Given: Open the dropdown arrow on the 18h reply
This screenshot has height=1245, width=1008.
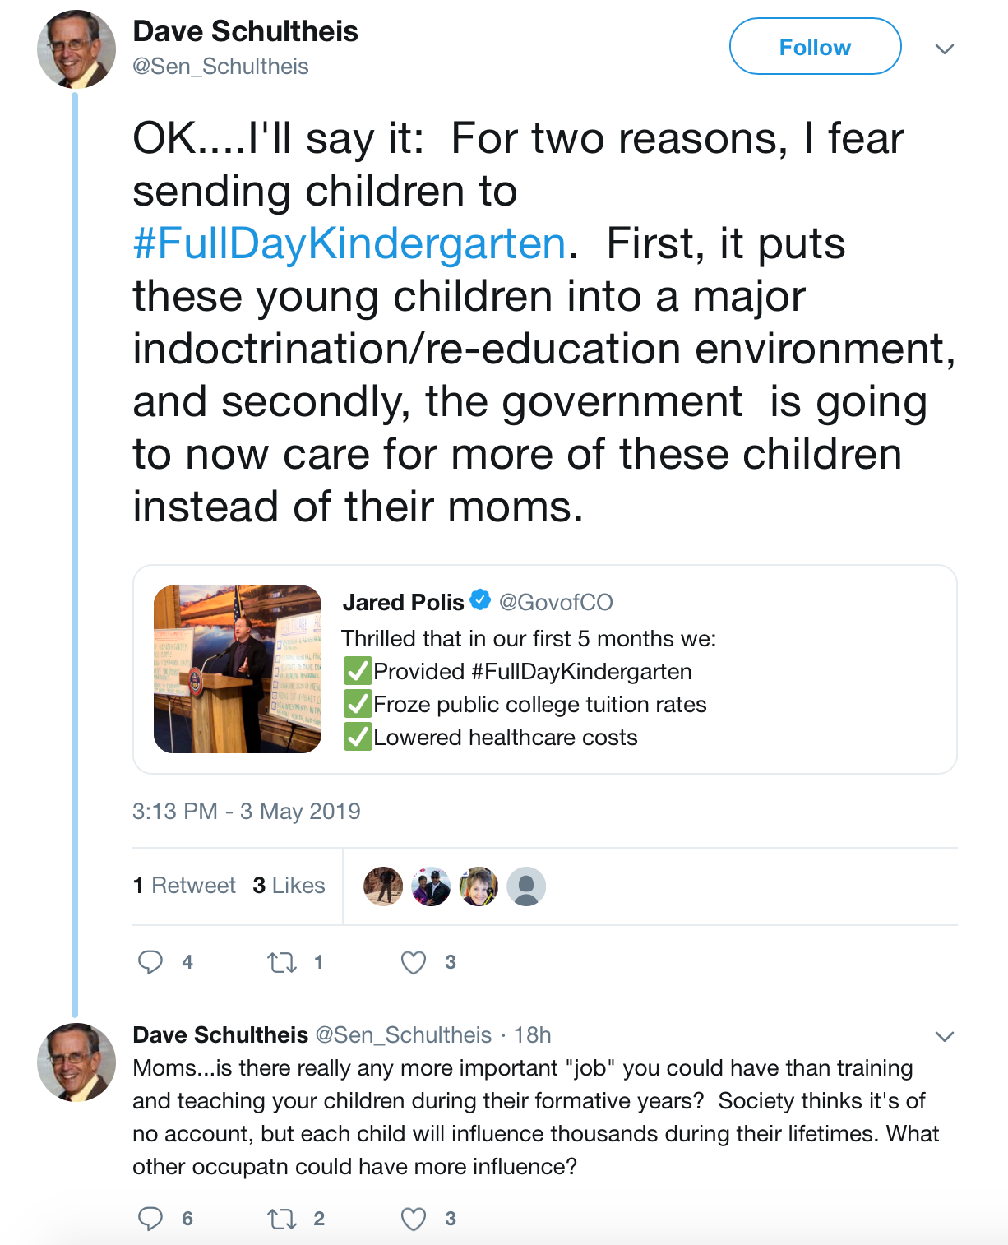Looking at the screenshot, I should coord(945,1036).
